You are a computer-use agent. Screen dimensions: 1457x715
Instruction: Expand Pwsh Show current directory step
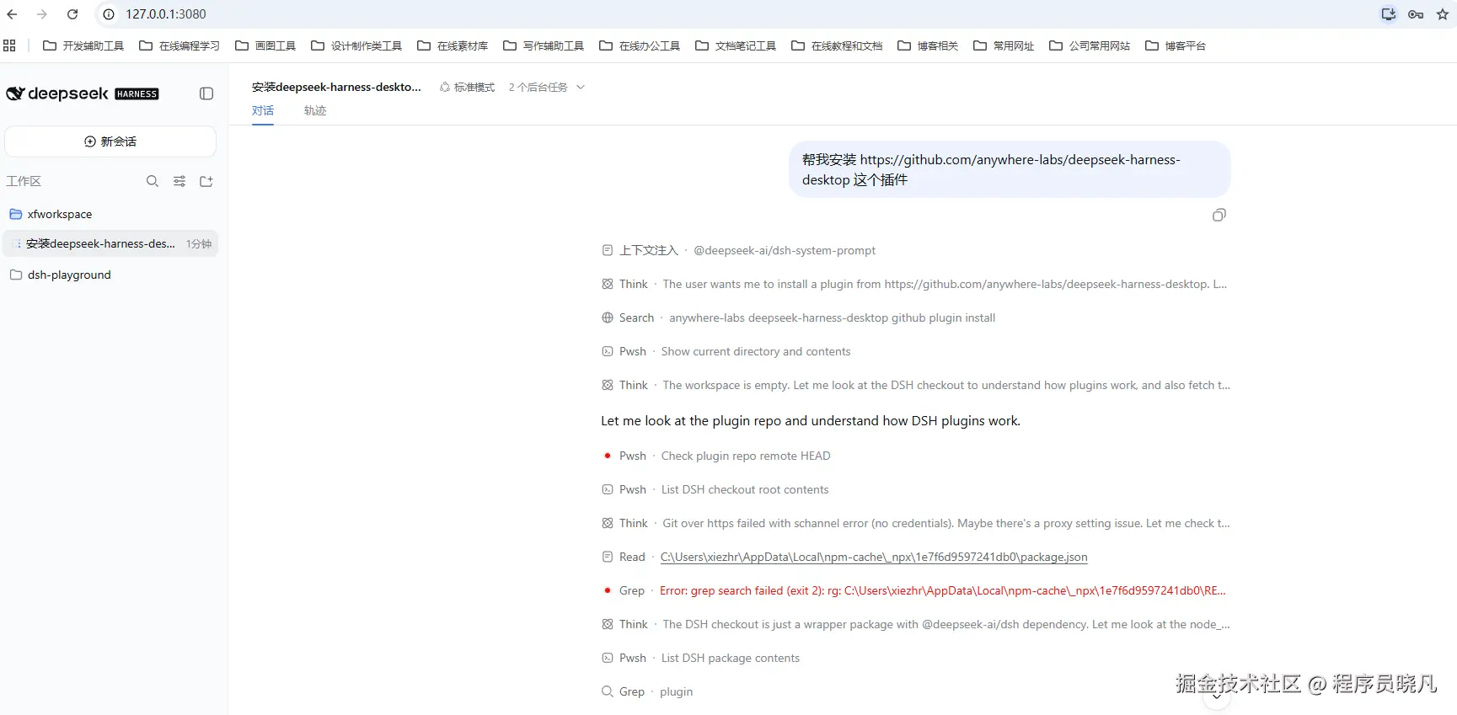point(726,351)
